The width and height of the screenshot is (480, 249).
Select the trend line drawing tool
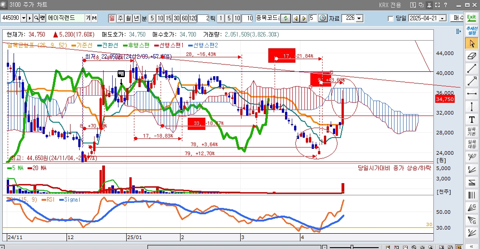point(472,69)
